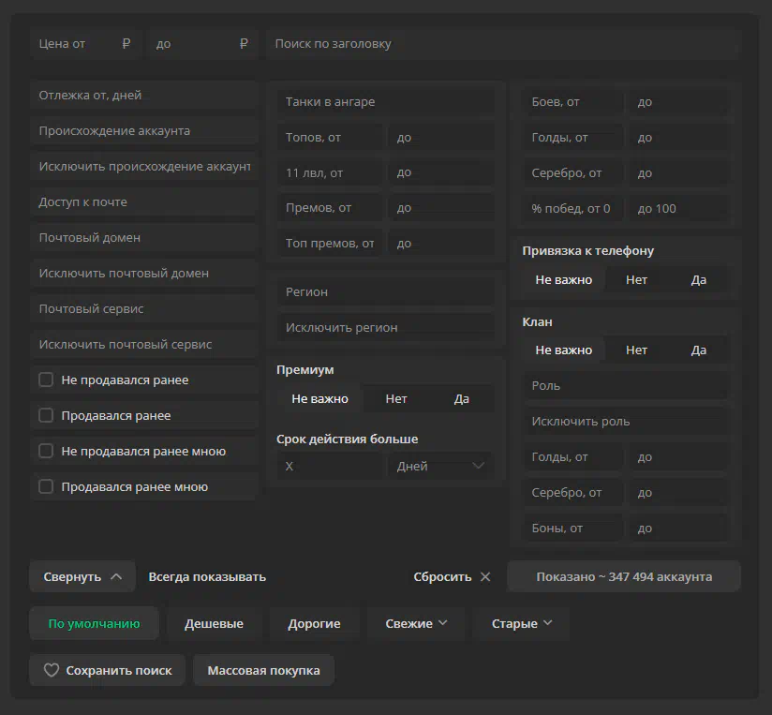Toggle the Продавался ранее мною checkbox

[46, 486]
